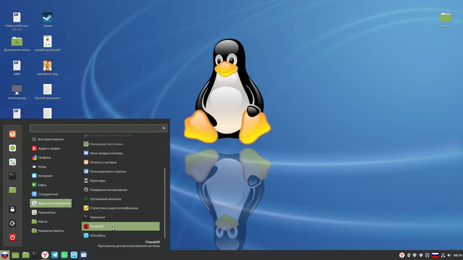The width and height of the screenshot is (463, 260).
Task: Select the Fedora-WS-Live-37-1-7 desktop file
Action: pos(17,22)
